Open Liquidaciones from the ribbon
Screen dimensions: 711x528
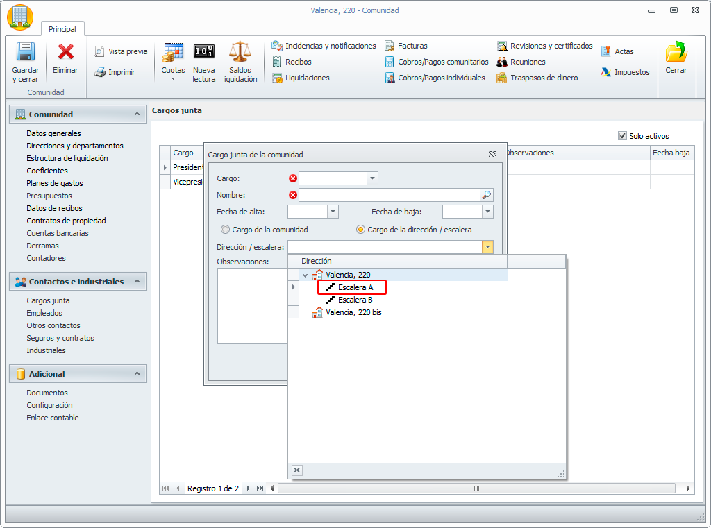coord(301,78)
